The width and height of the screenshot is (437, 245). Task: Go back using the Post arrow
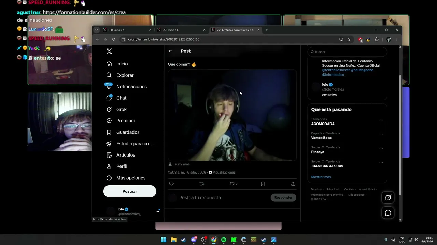(170, 51)
